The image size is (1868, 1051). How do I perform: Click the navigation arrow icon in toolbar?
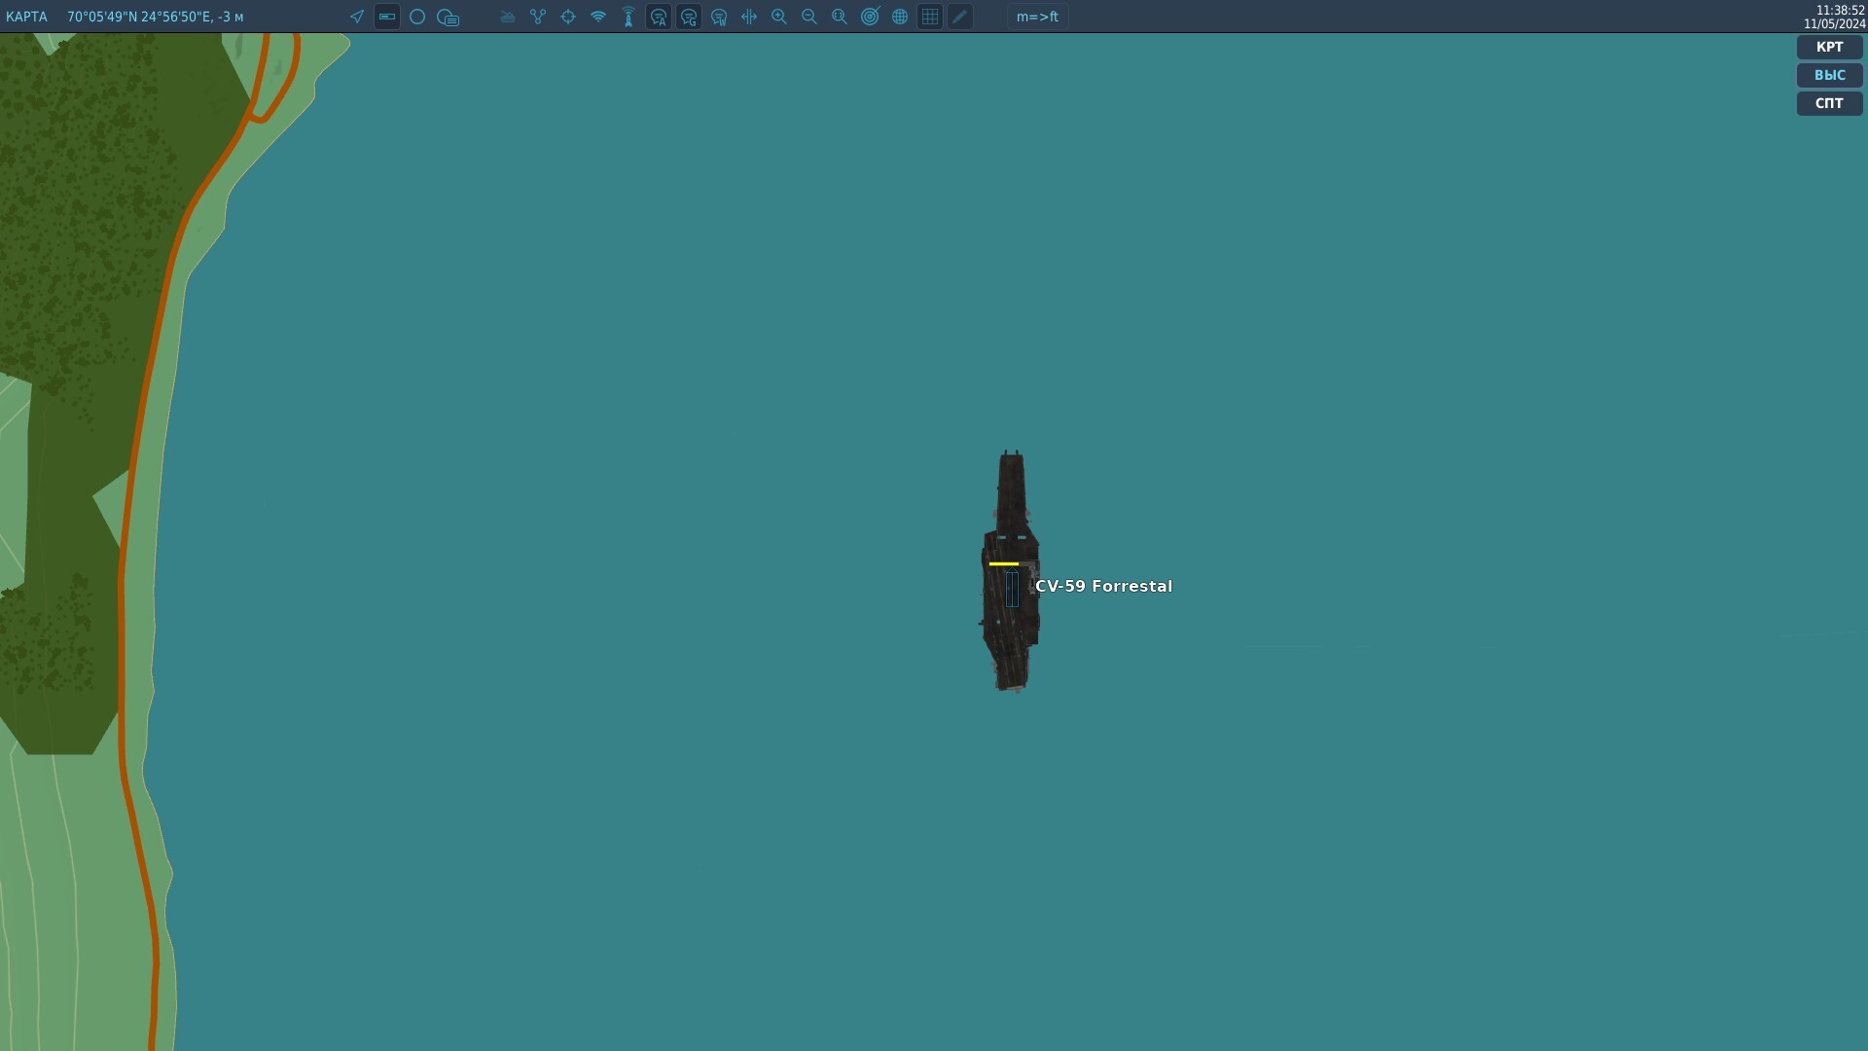coord(357,17)
